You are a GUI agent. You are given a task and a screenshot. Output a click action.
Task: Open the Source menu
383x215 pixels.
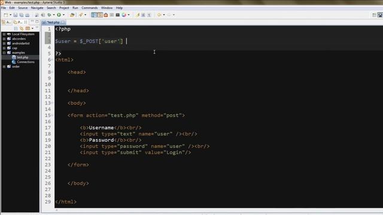[x=23, y=8]
